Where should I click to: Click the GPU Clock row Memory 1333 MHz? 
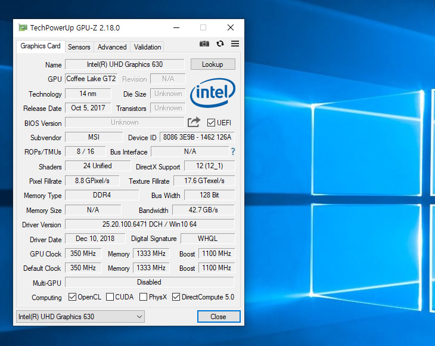pos(151,254)
